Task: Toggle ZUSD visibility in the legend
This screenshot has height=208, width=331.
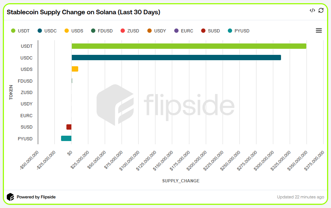Action: coord(122,31)
